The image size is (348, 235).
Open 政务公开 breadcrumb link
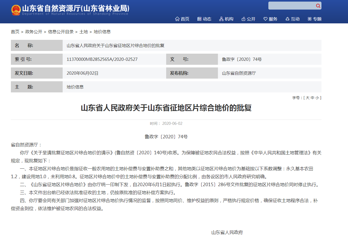coord(34,32)
